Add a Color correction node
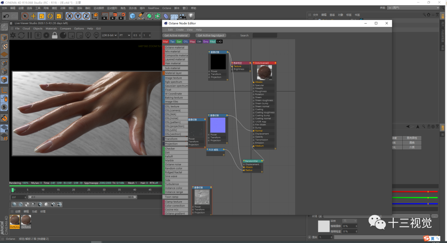This screenshot has height=243, width=447. 175,206
